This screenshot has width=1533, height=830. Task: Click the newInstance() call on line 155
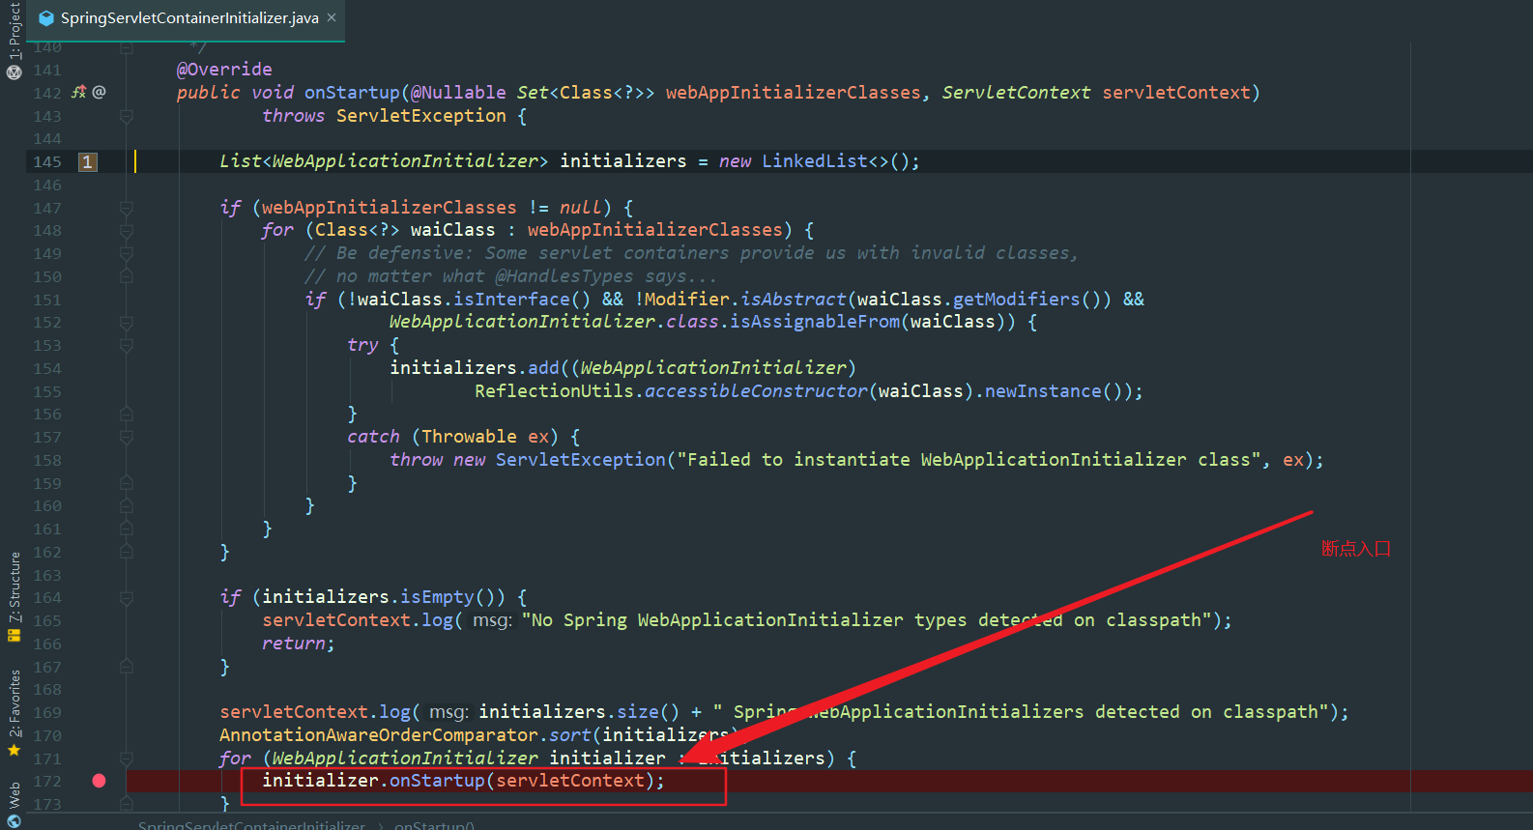click(x=1054, y=391)
